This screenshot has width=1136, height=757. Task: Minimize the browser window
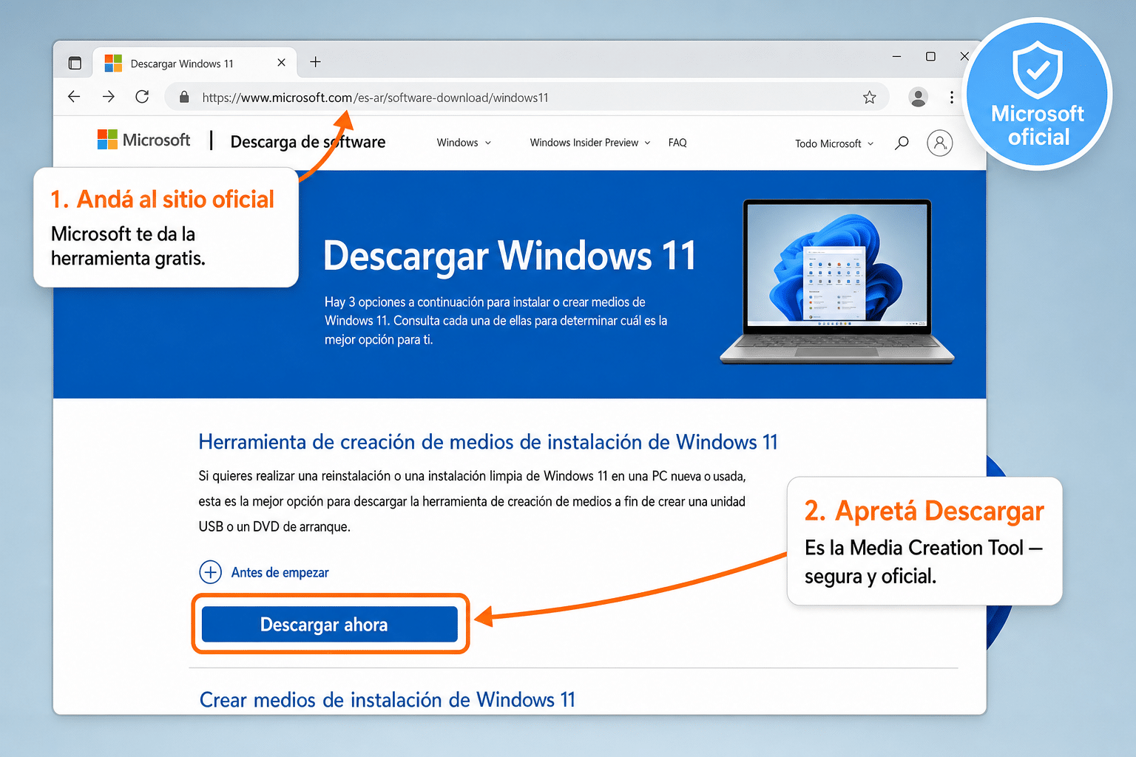[x=896, y=56]
